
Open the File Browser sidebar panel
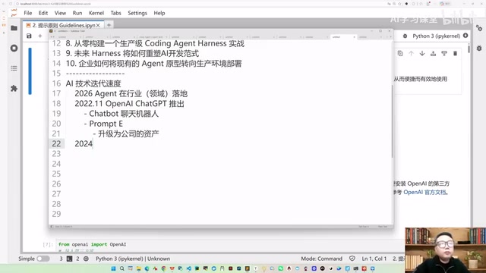tap(14, 28)
